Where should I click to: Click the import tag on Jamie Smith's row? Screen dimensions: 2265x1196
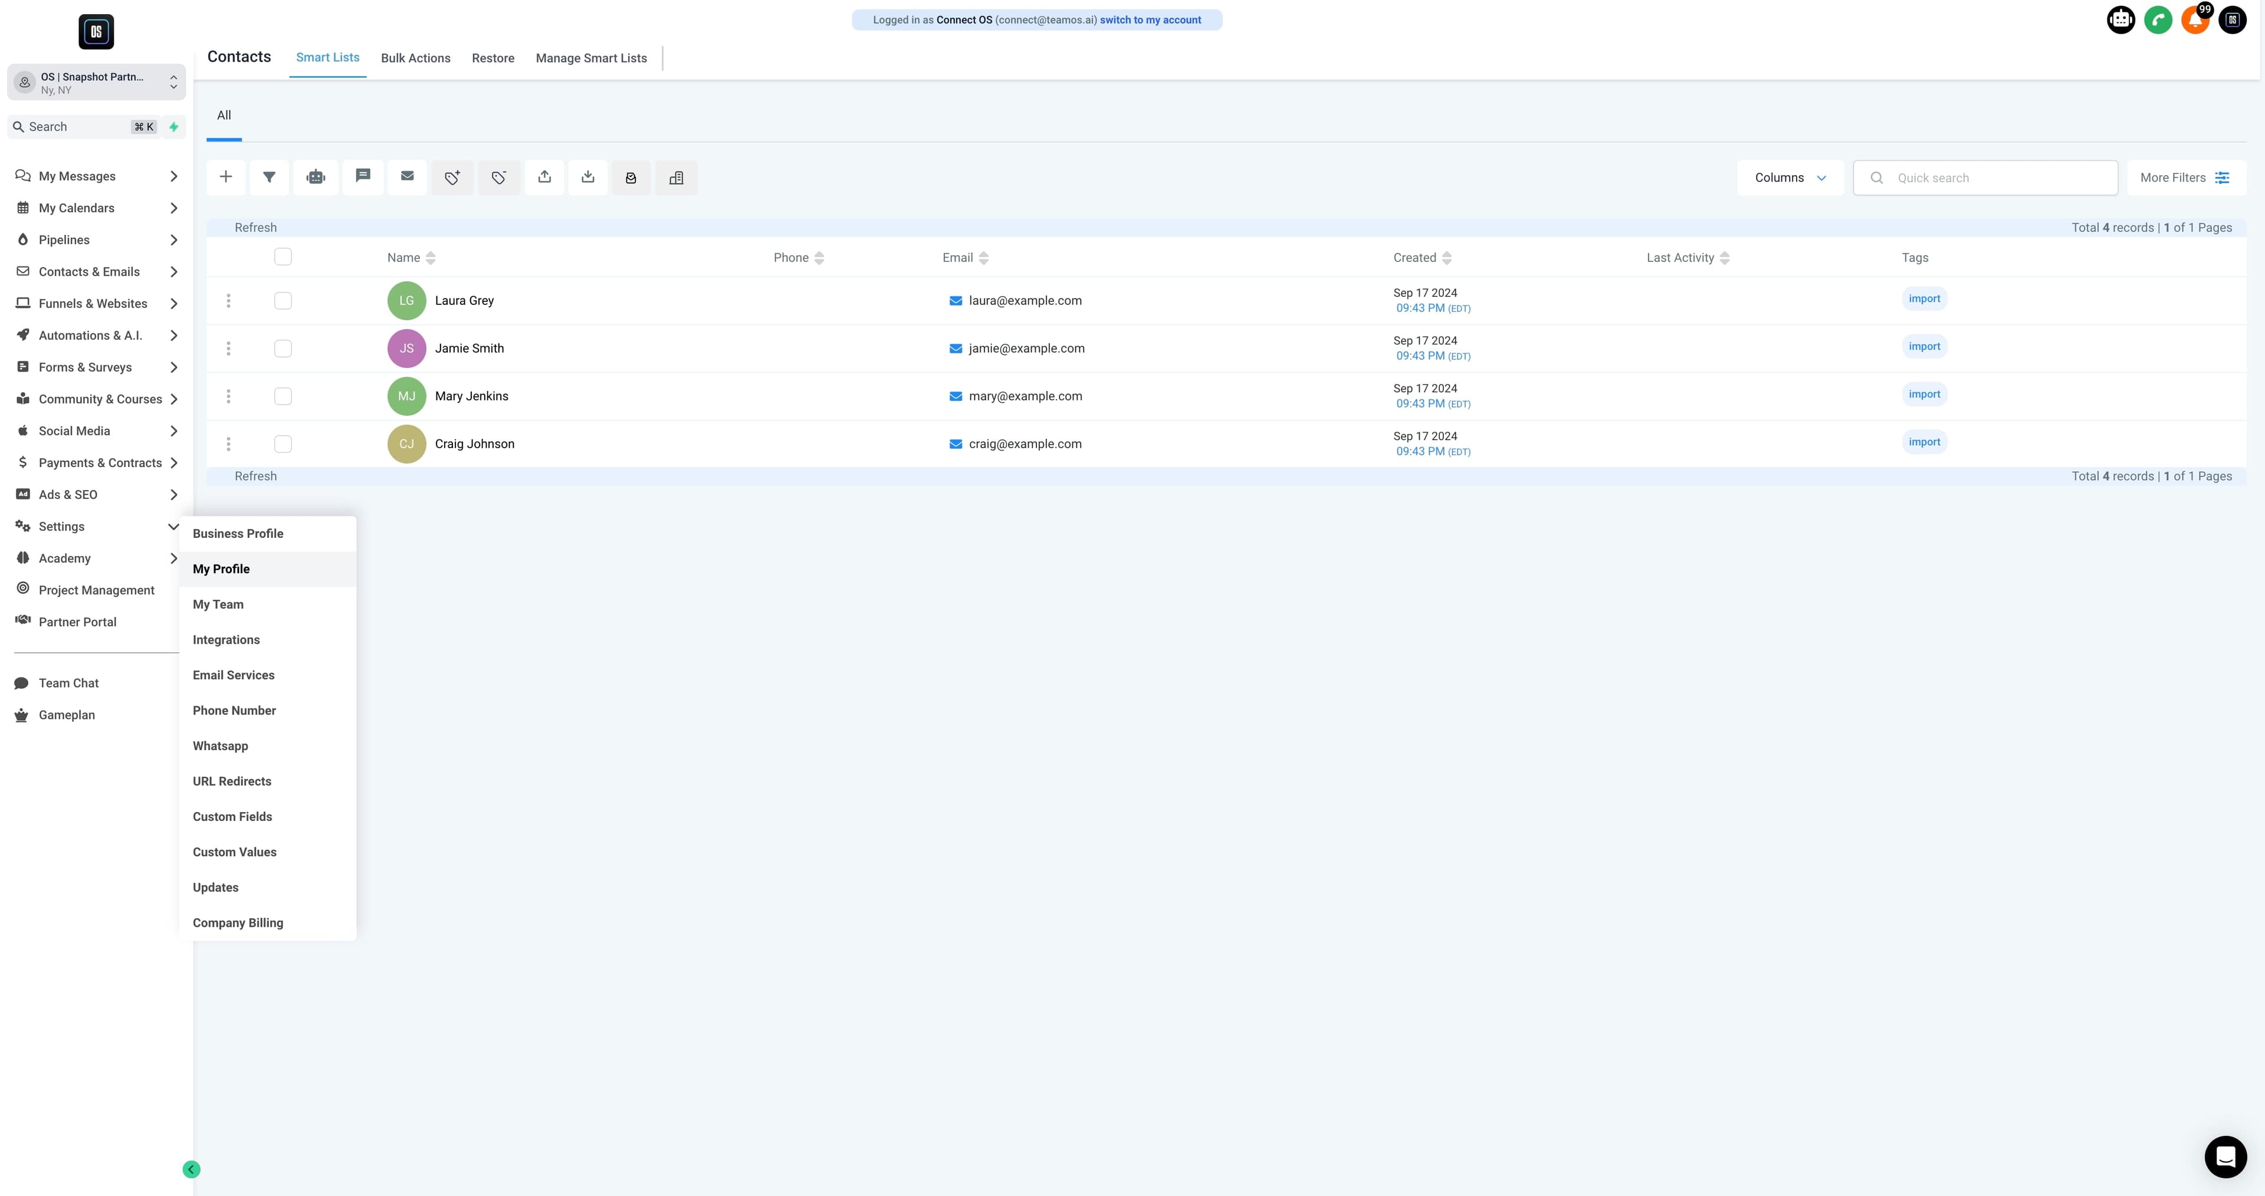[x=1924, y=347]
